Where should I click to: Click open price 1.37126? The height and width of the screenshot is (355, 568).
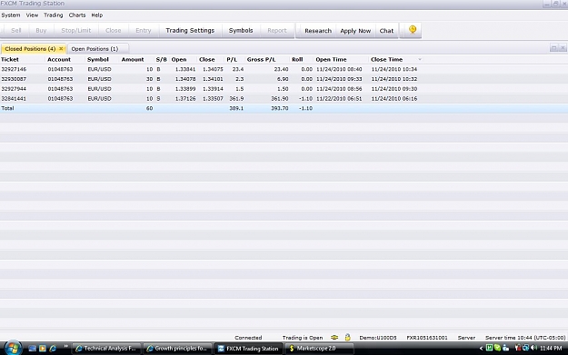185,98
